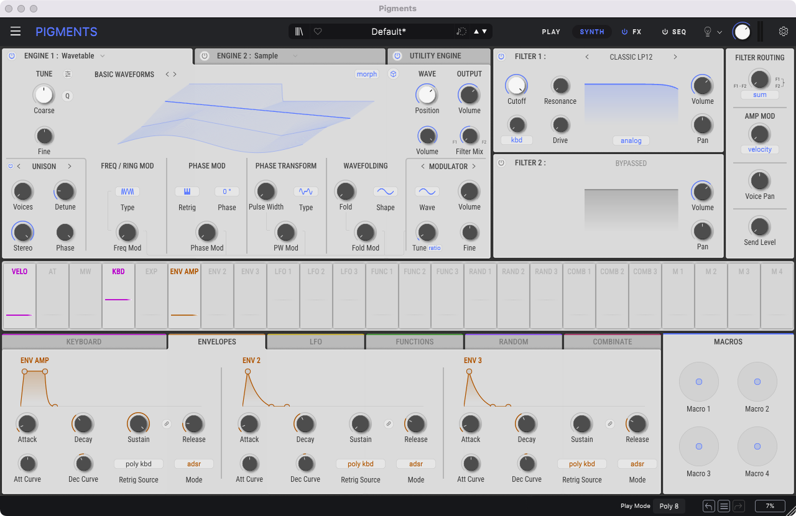796x516 pixels.
Task: Open the settings gear icon
Action: [784, 32]
